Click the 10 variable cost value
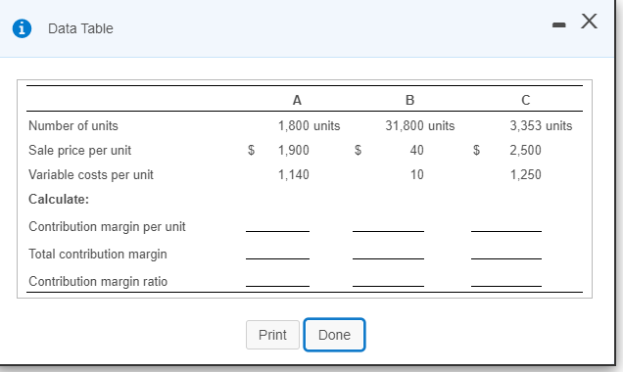Viewport: 623px width, 372px height. pos(416,174)
